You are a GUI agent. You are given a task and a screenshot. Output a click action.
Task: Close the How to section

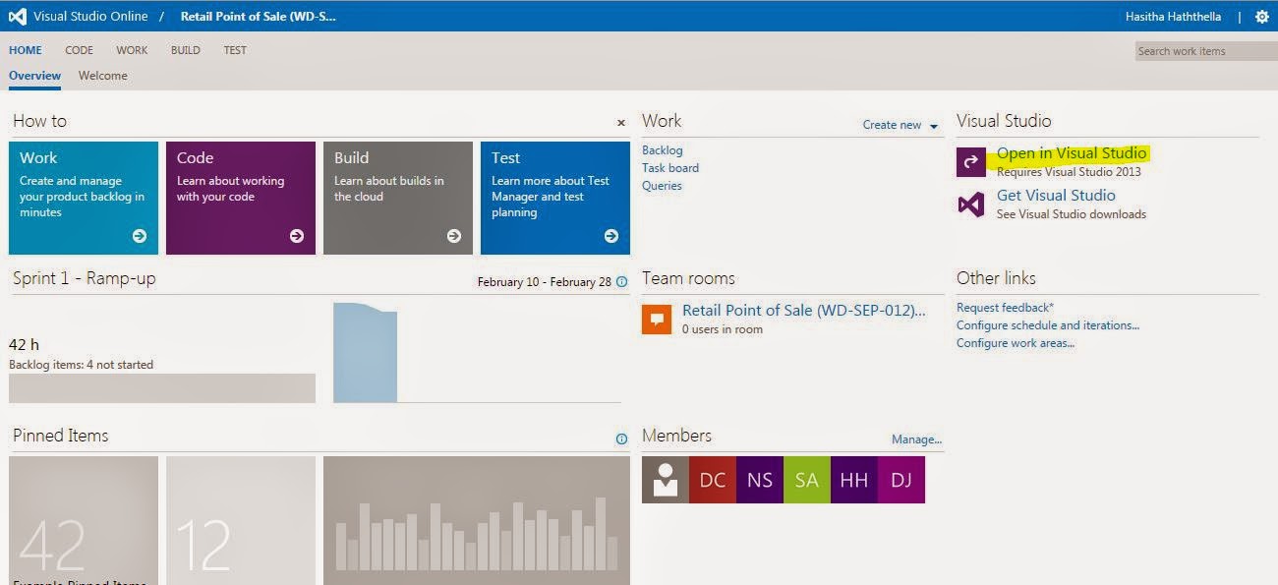621,122
